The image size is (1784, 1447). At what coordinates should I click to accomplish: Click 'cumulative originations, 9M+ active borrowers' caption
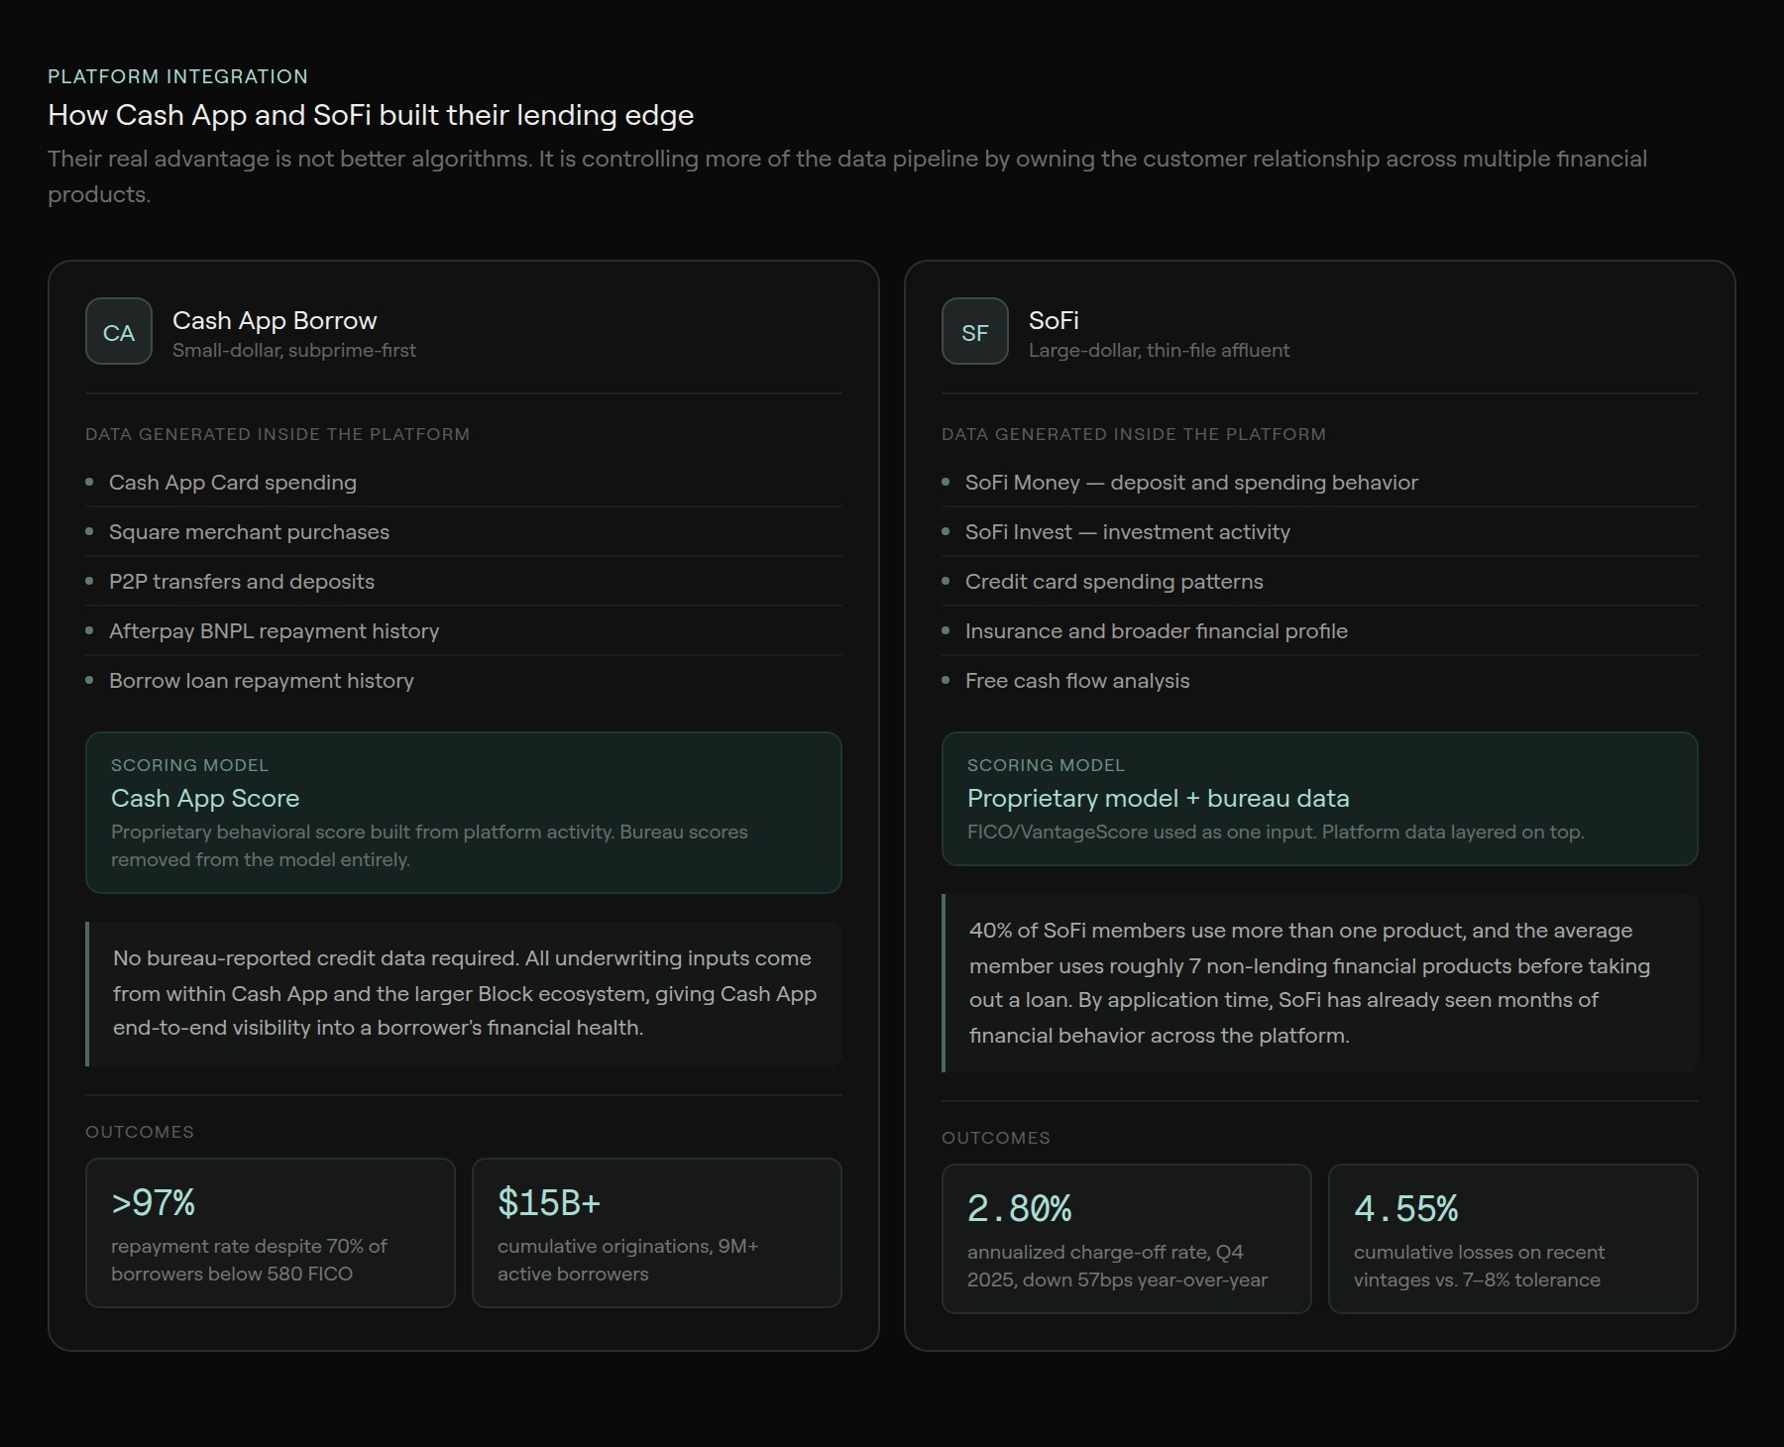point(627,1260)
